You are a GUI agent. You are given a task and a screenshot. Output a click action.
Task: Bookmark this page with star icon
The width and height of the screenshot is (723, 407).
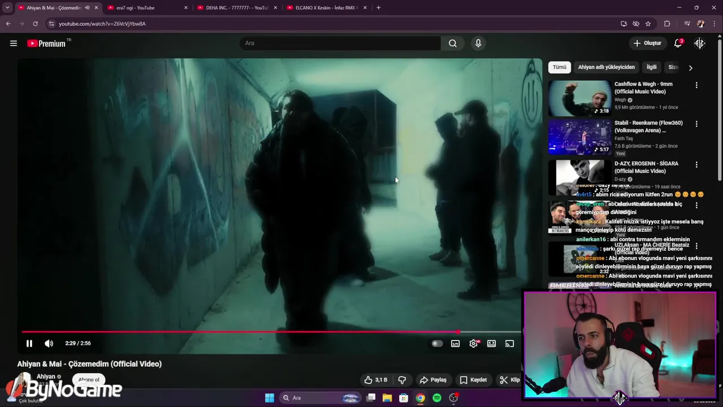pos(648,24)
